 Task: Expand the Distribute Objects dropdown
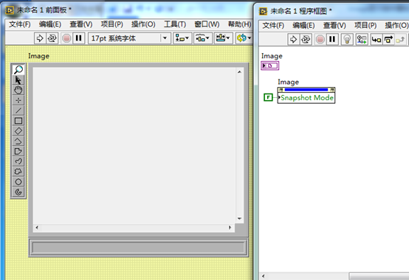pos(203,38)
